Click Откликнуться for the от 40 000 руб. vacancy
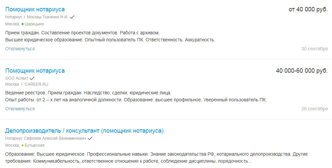This screenshot has width=332, height=168. coord(20,49)
